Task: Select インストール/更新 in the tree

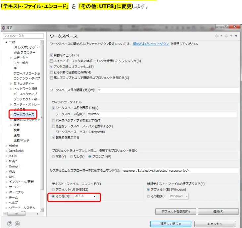Action: 21,182
